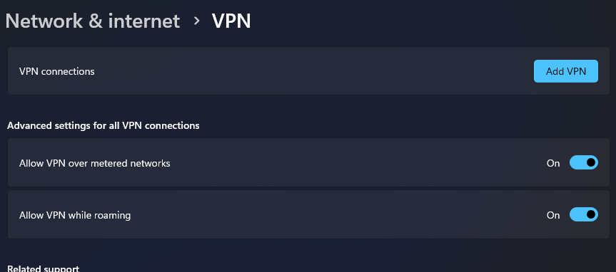Screen dimensions: 616x272
Task: Click the 'Allow VPN over metered networks' label
Action: 95,163
